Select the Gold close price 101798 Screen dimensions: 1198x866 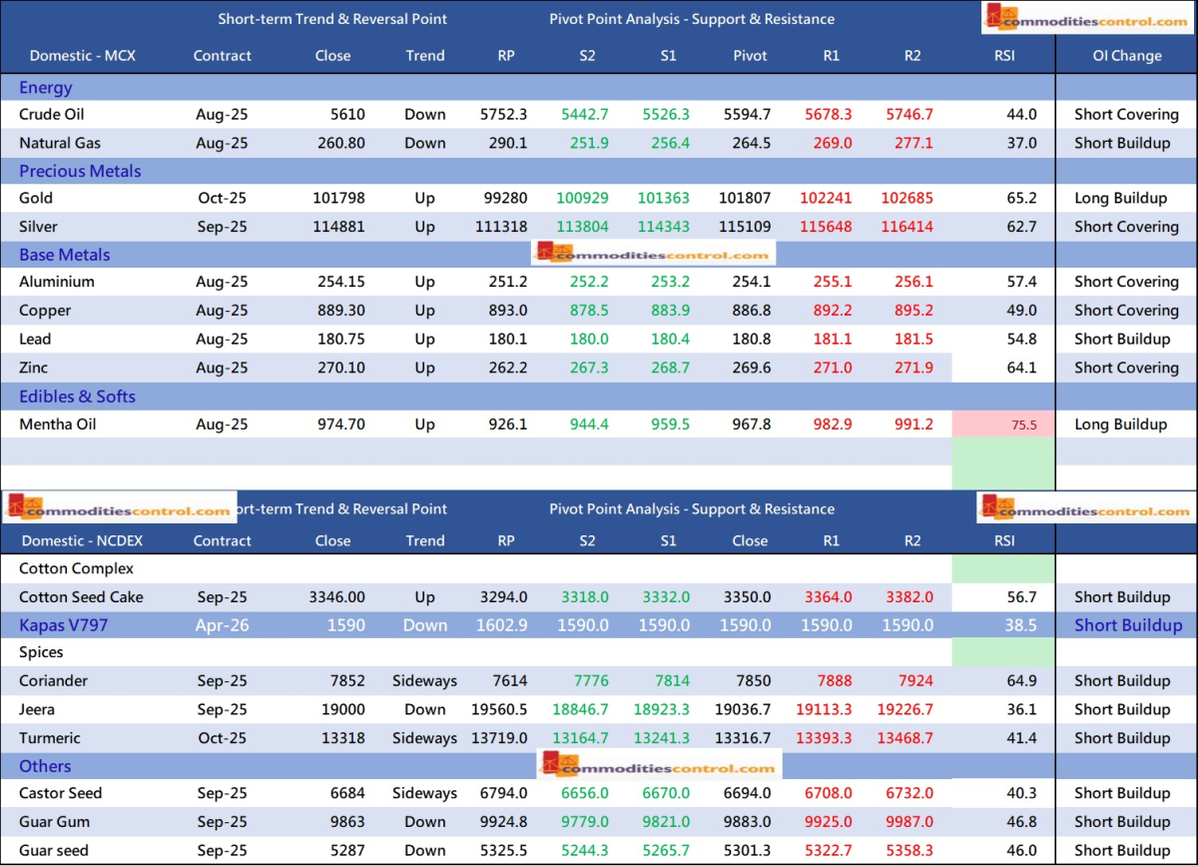[x=338, y=198]
